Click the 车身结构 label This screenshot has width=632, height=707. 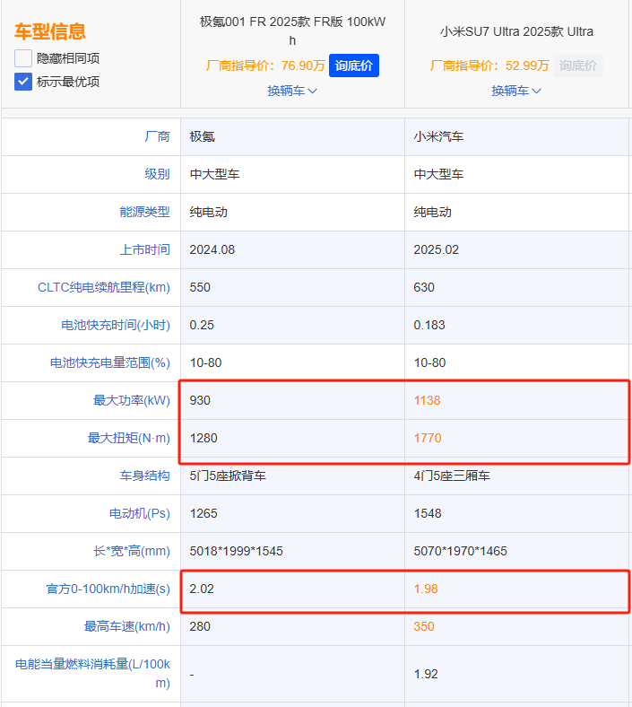click(x=144, y=476)
